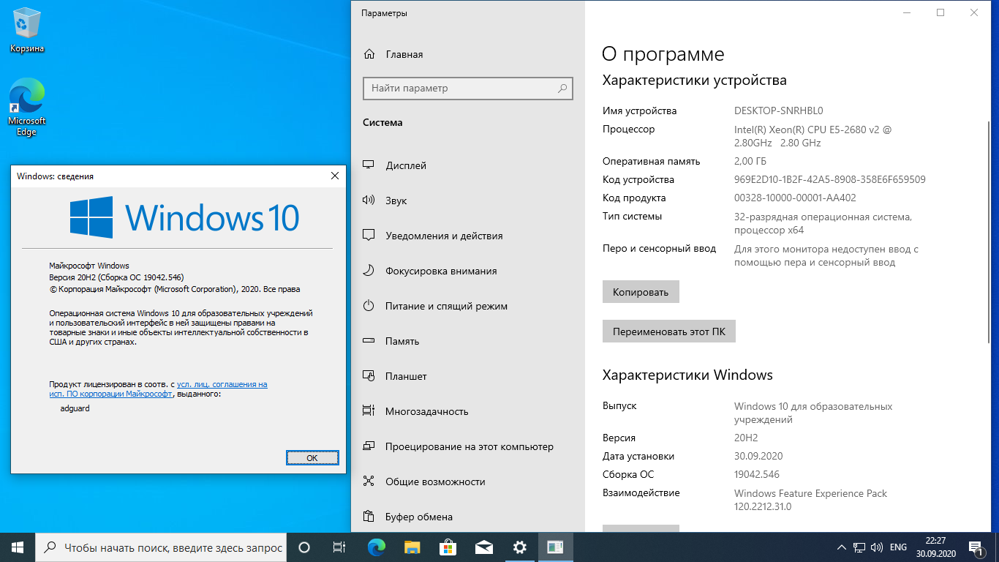Open the Microsoft Edge desktop shortcut
Viewport: 999px width, 562px height.
pos(27,108)
